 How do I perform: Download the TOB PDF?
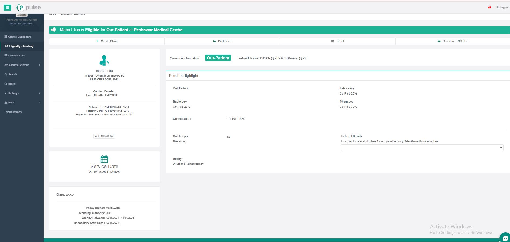pyautogui.click(x=453, y=41)
